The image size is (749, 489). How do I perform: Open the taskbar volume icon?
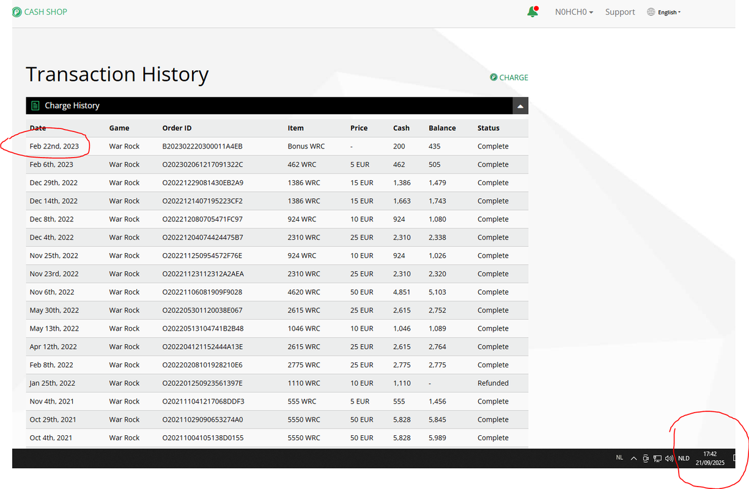pyautogui.click(x=670, y=458)
